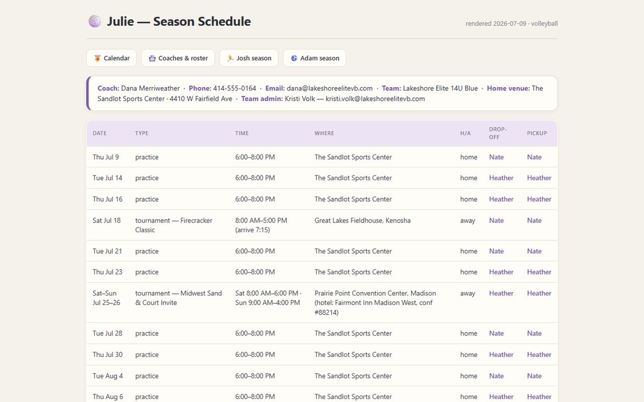Screen dimensions: 644x402
Task: Click Heather drop-off for Thu Aug 6
Action: [501, 397]
